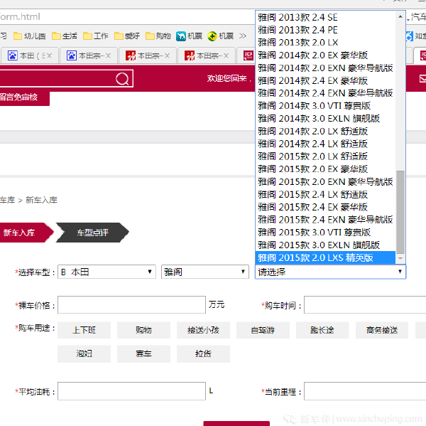Open the 生活 bookmark folder

coord(65,36)
